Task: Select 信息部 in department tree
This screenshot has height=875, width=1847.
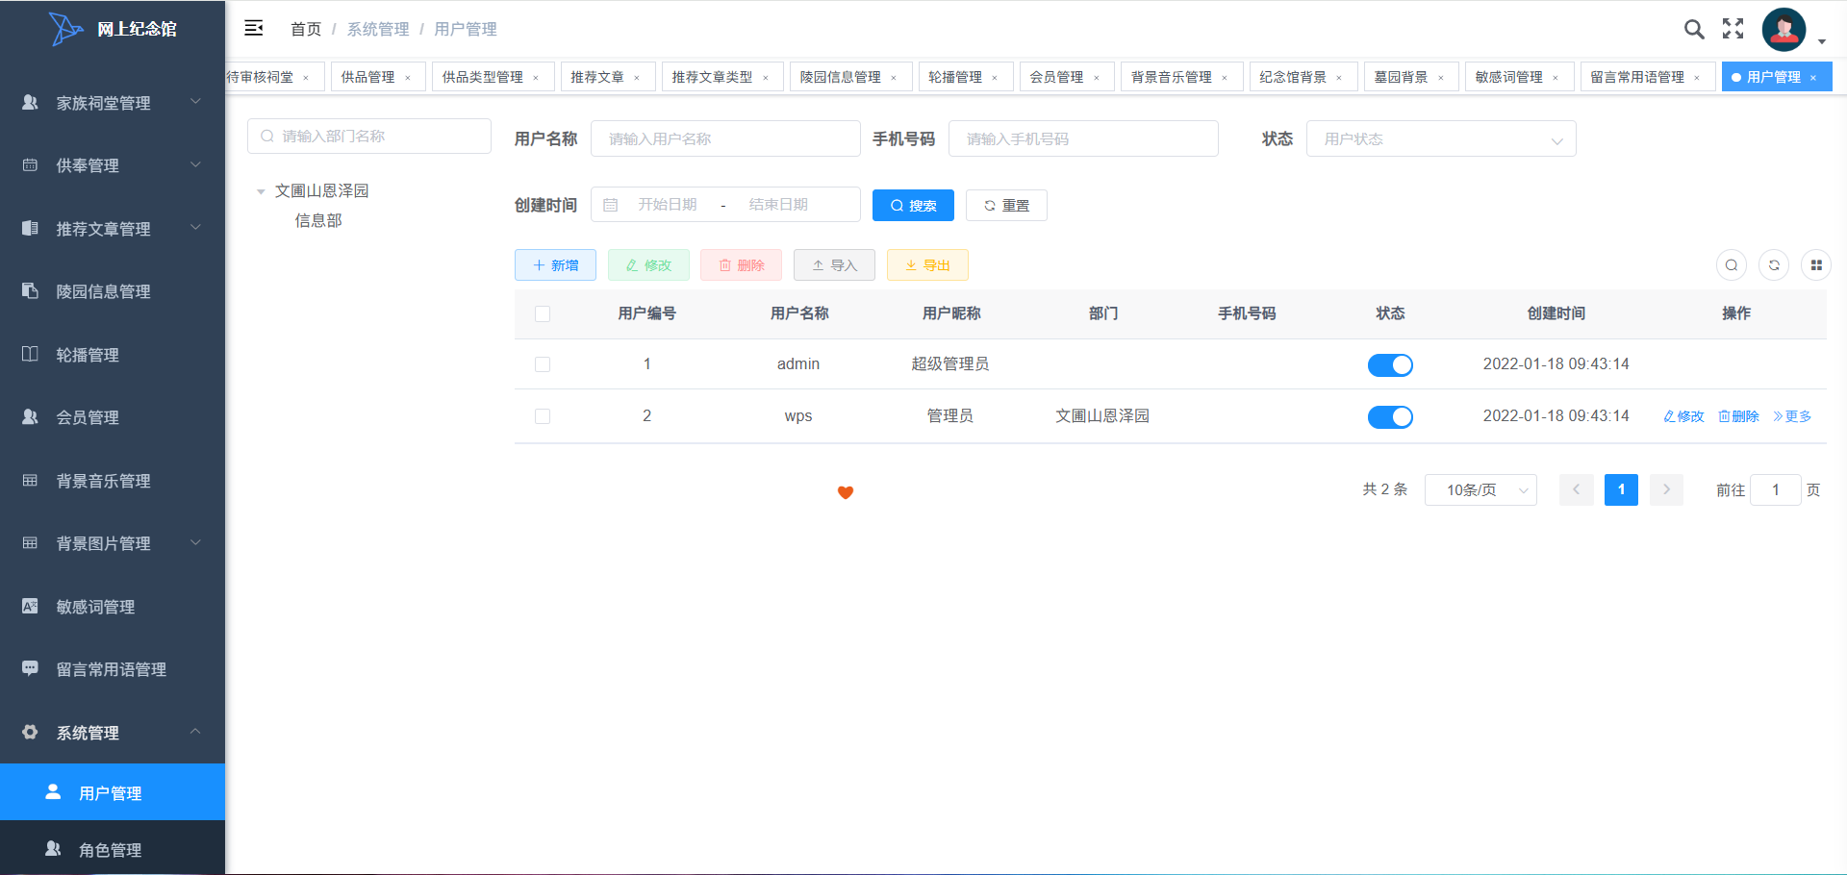Action: [318, 220]
